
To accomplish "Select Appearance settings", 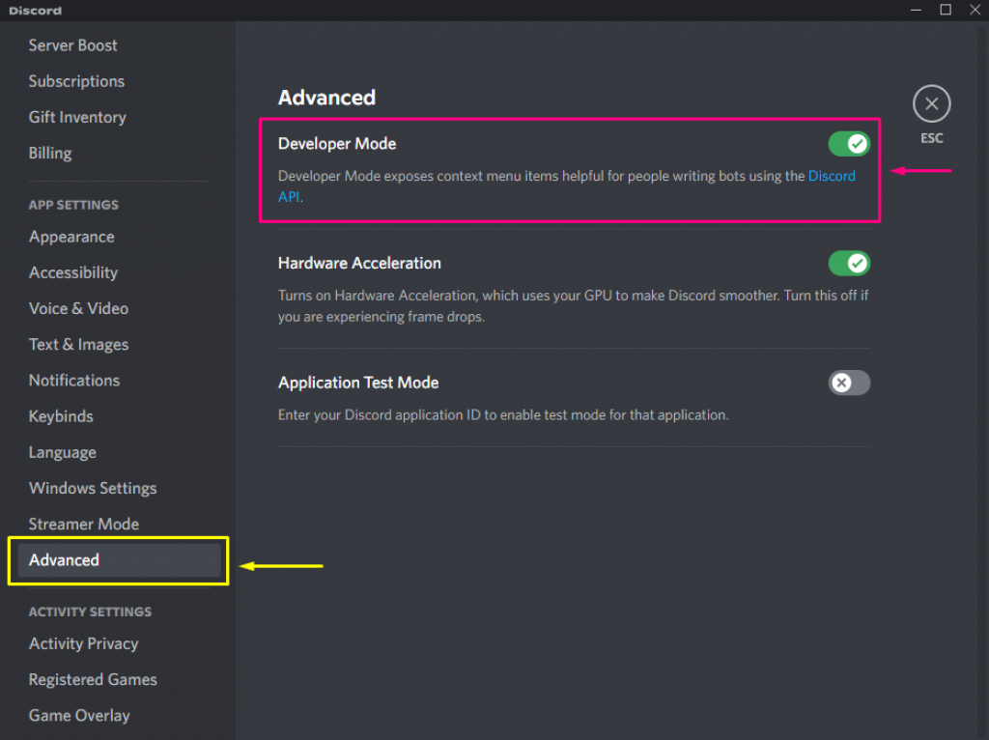I will point(71,238).
